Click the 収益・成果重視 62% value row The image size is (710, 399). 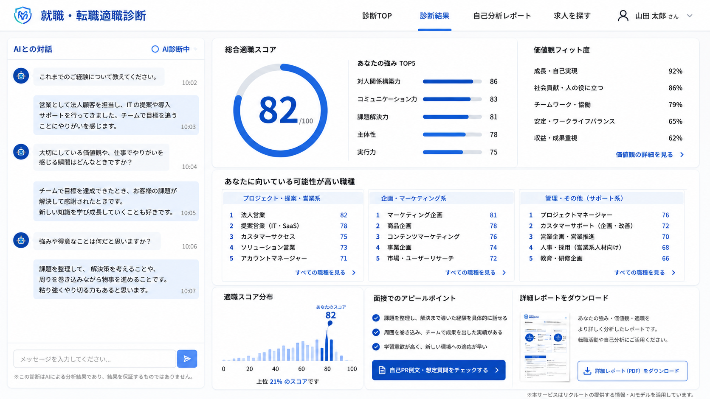(608, 138)
